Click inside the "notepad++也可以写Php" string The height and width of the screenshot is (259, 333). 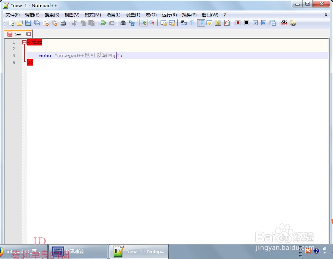[x=87, y=56]
